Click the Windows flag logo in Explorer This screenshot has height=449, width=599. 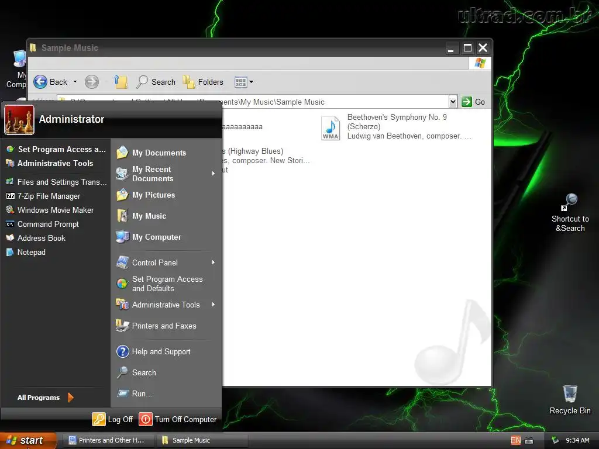point(480,63)
